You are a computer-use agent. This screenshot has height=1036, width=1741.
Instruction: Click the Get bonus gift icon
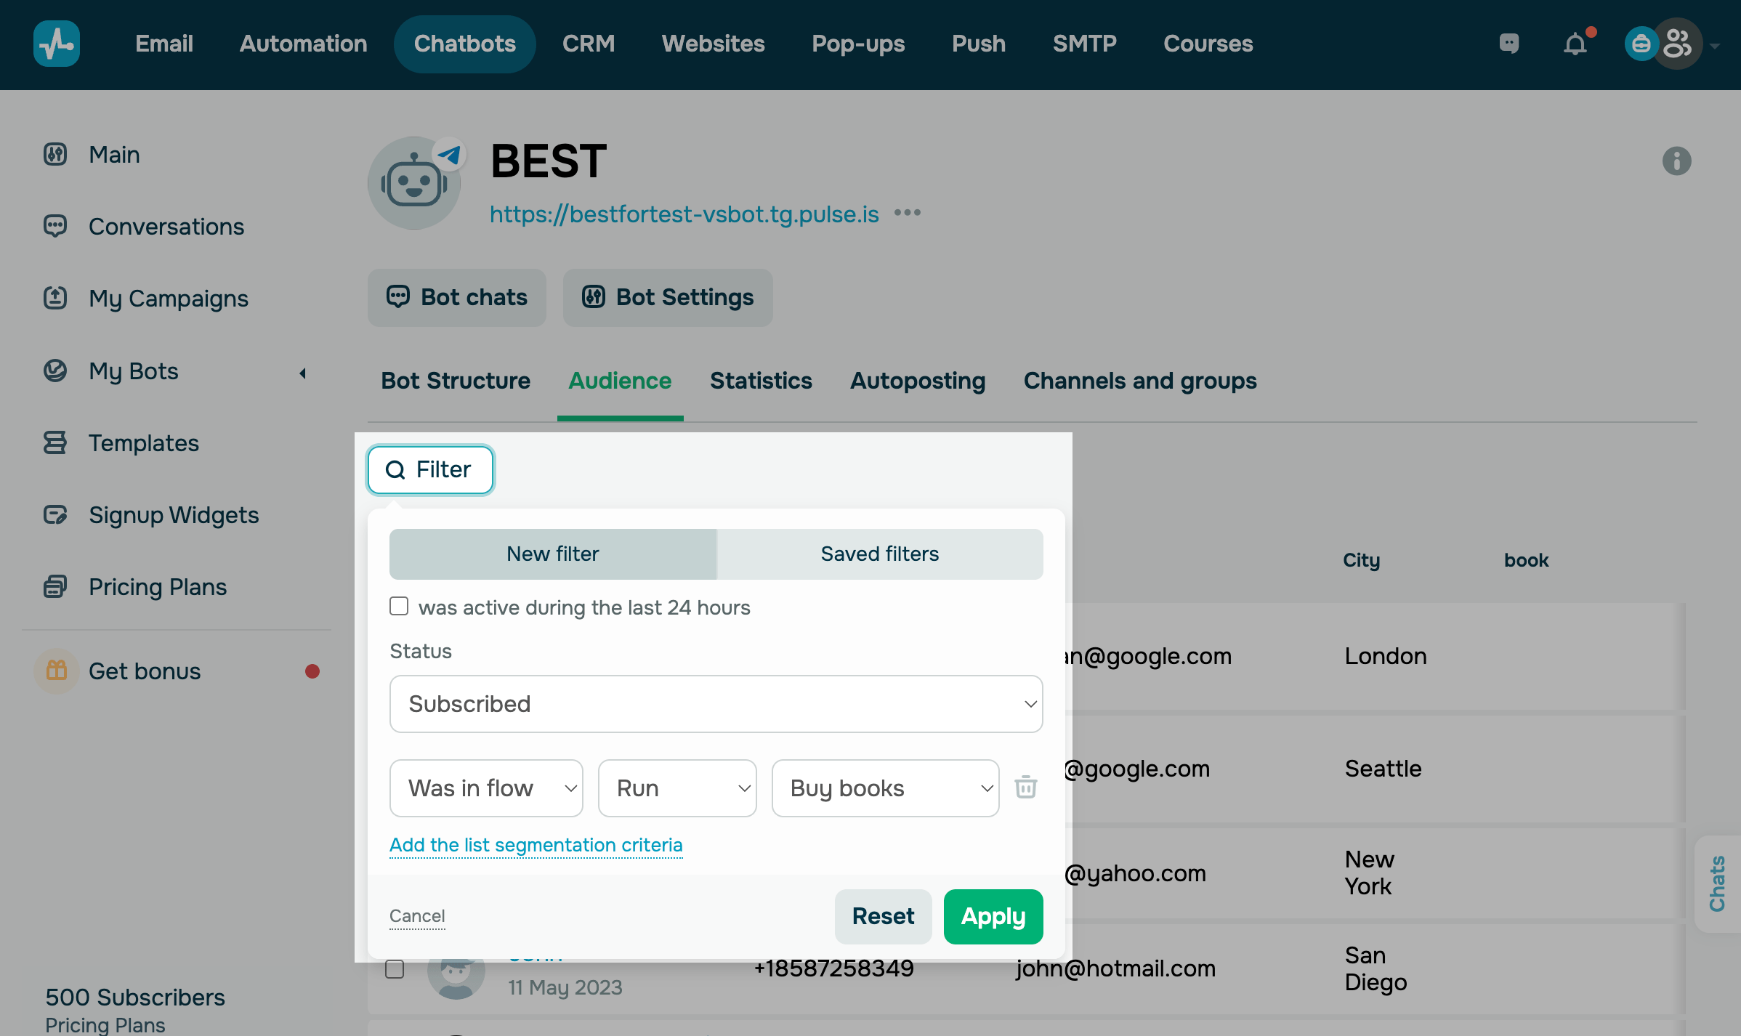(x=57, y=671)
